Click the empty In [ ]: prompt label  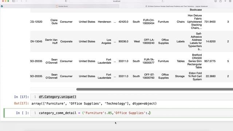(x=22, y=113)
